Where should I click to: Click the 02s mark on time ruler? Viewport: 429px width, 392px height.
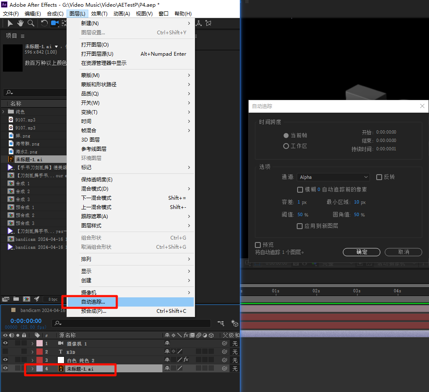click(x=316, y=291)
